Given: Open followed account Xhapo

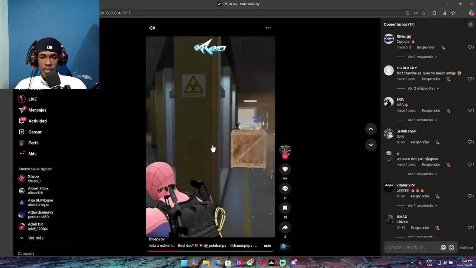Looking at the screenshot, I should [33, 179].
